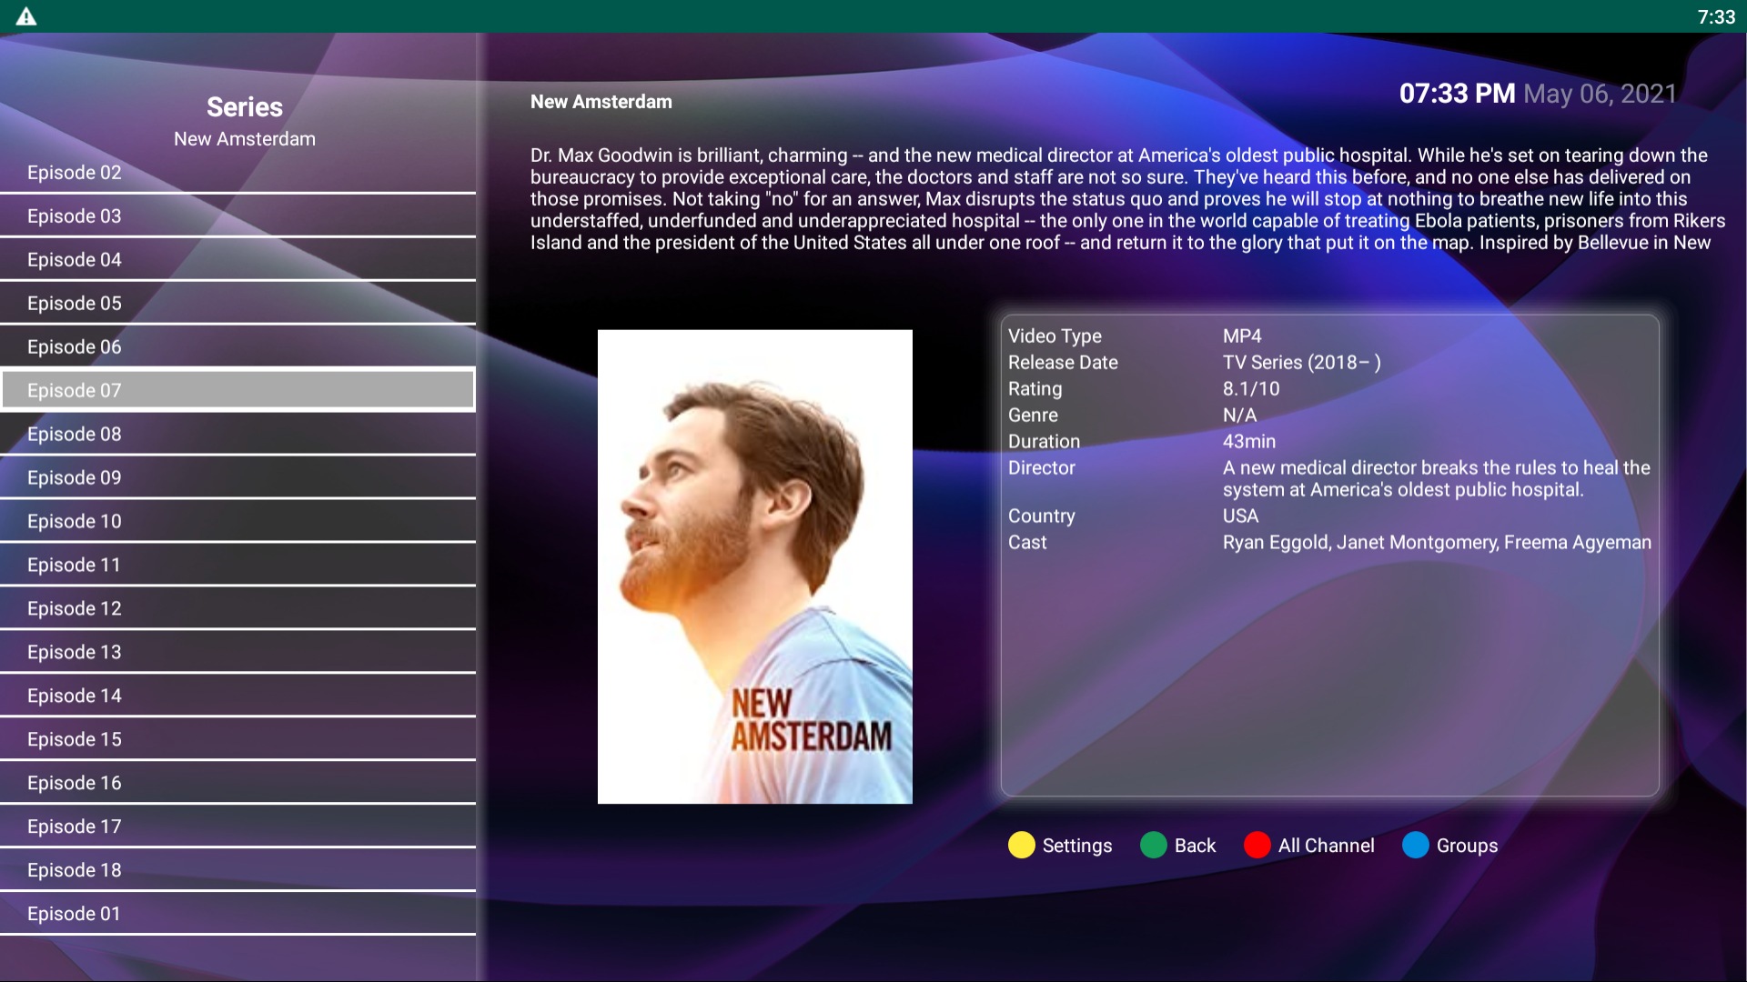Click the May 06, 2021 date
The image size is (1747, 982).
(1600, 94)
